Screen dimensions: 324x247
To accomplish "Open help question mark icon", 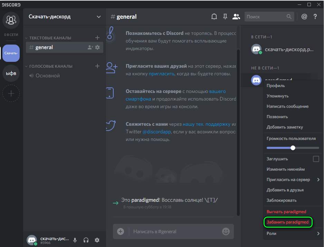I will [315, 17].
